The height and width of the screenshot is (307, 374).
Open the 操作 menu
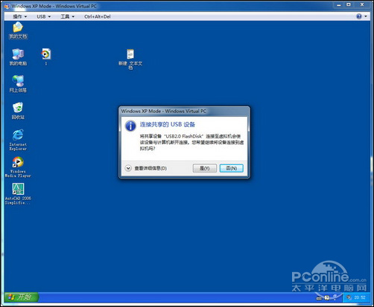click(x=20, y=16)
